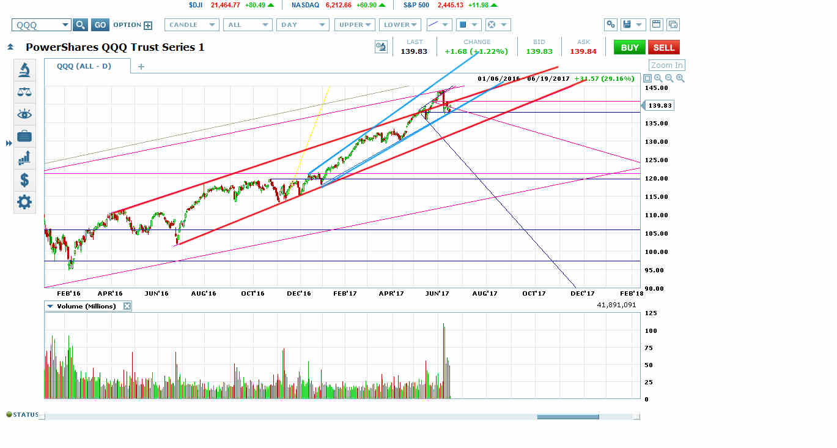Viewport: 837px width, 448px height.
Task: Open the DAY interval dropdown
Action: [303, 24]
